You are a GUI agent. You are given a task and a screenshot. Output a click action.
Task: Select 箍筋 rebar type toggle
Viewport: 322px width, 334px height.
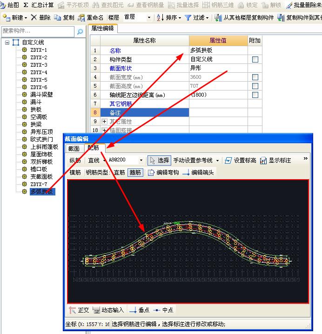(x=135, y=173)
